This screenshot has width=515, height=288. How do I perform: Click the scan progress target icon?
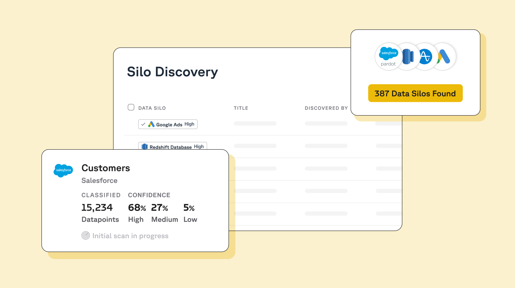[85, 236]
